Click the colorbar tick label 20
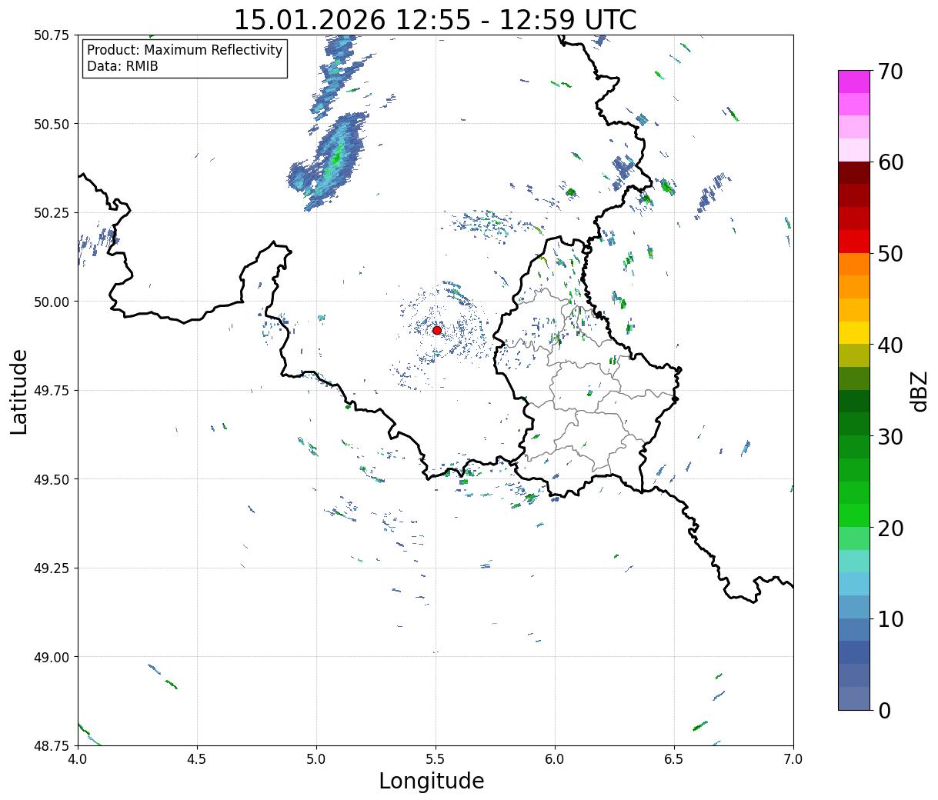The height and width of the screenshot is (800, 938). point(890,528)
